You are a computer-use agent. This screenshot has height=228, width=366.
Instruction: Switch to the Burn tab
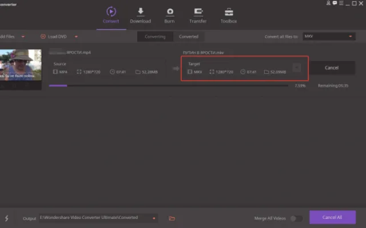pos(169,15)
